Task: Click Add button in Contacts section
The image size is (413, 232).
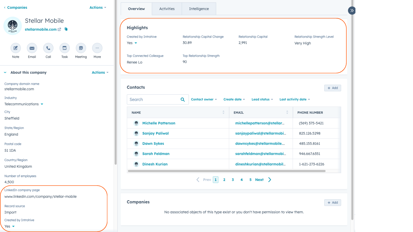Action: click(332, 88)
